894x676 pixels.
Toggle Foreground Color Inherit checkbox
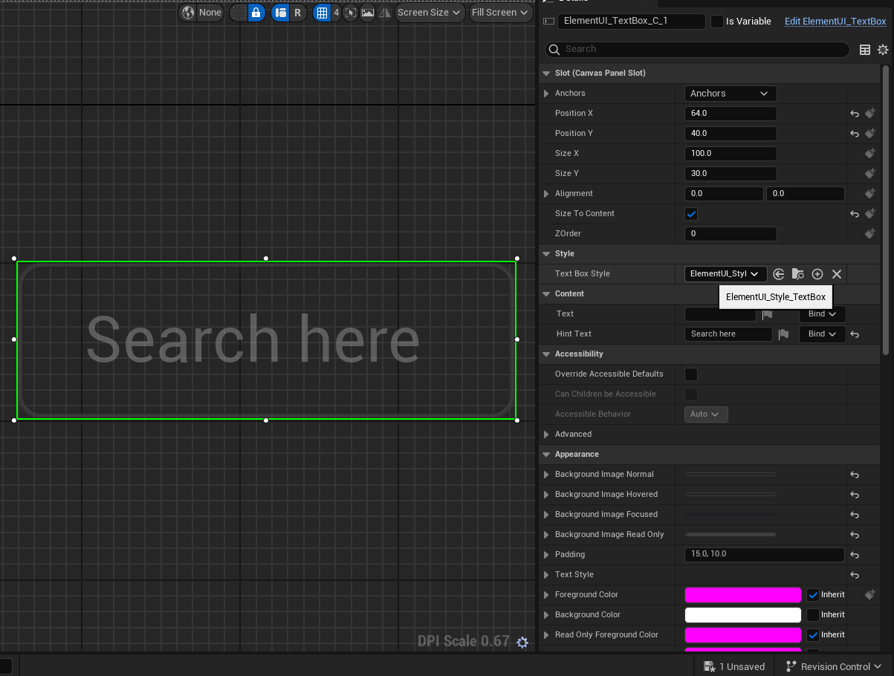click(x=813, y=595)
